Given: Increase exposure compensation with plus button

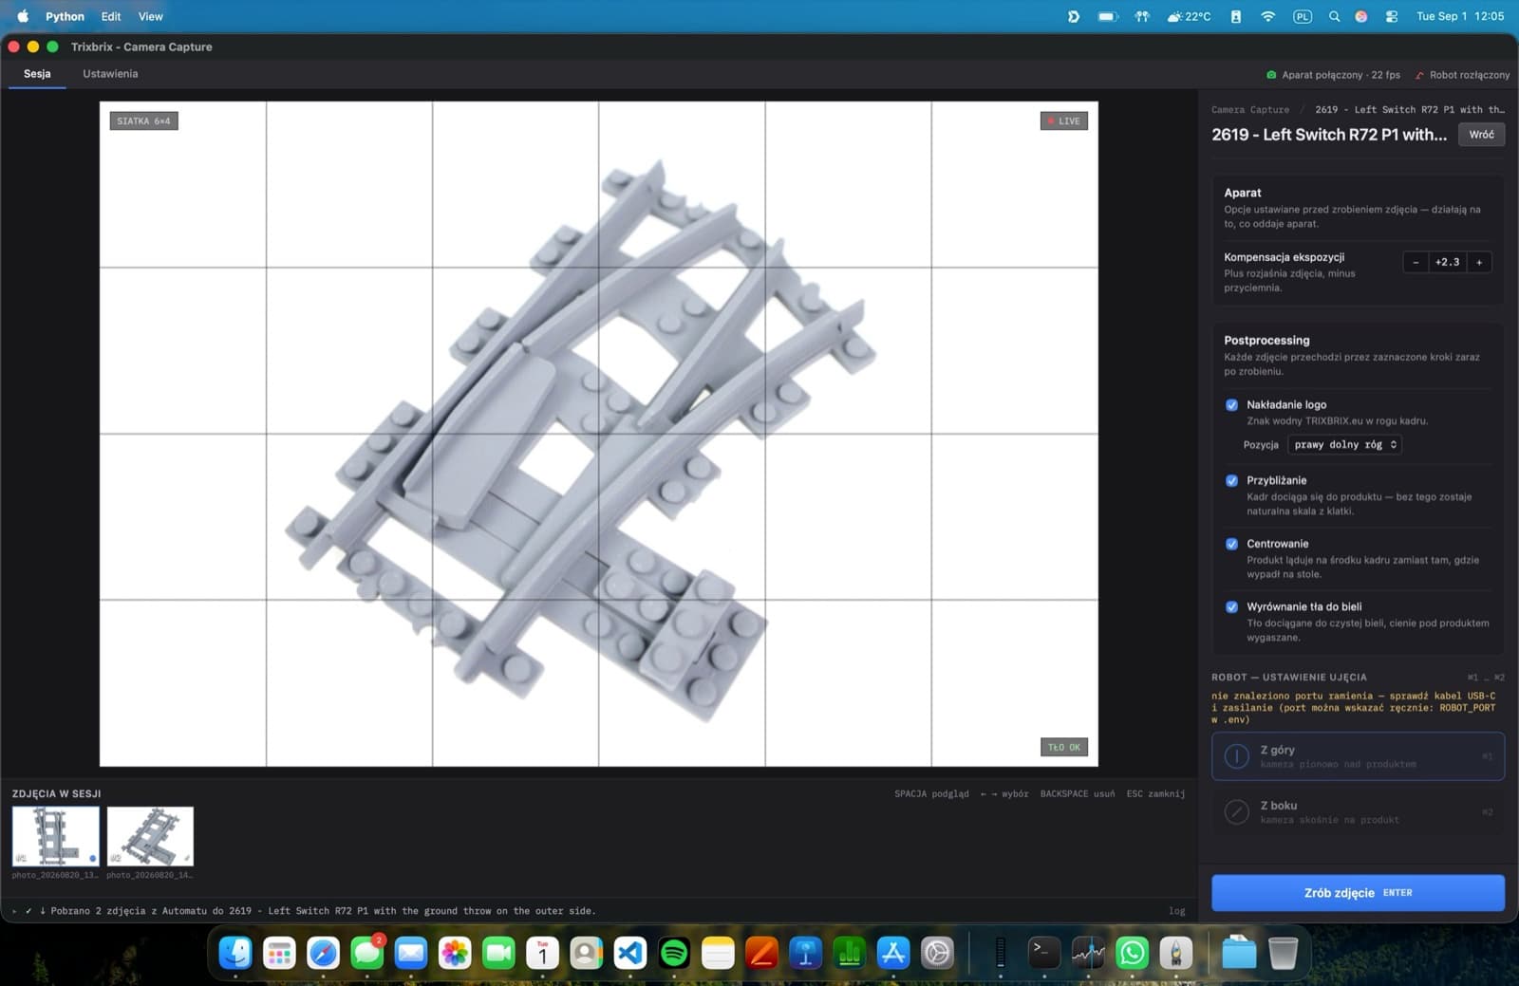Looking at the screenshot, I should click(1479, 262).
